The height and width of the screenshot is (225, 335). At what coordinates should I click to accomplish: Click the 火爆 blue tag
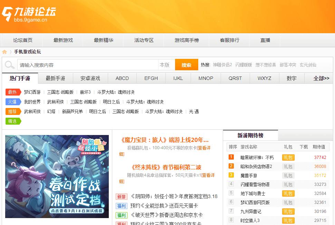[13, 102]
